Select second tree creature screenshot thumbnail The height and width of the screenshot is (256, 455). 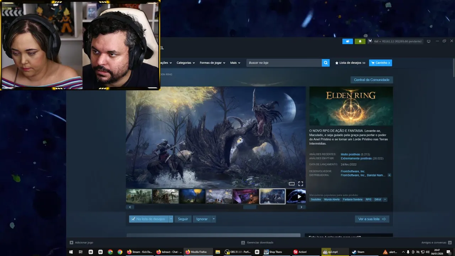tap(166, 196)
